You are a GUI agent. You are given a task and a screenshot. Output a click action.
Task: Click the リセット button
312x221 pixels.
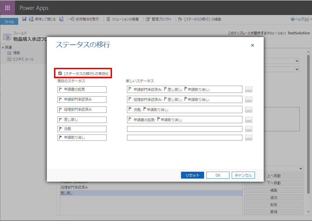[193, 175]
